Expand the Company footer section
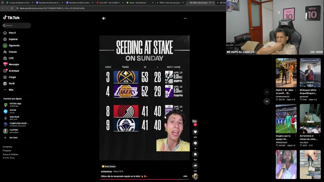 (7, 147)
